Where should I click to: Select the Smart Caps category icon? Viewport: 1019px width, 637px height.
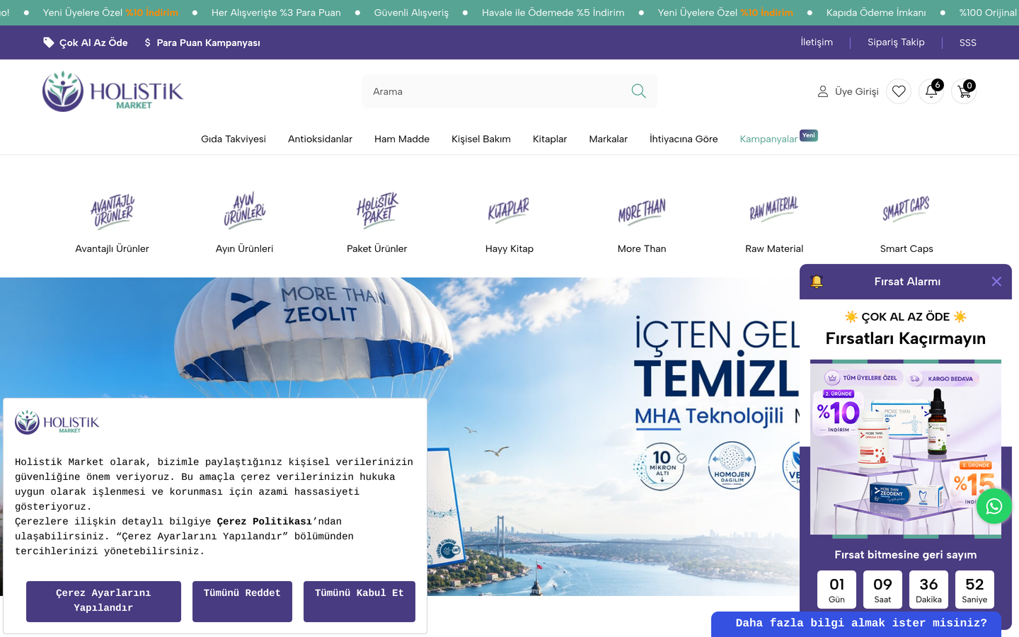coord(906,210)
